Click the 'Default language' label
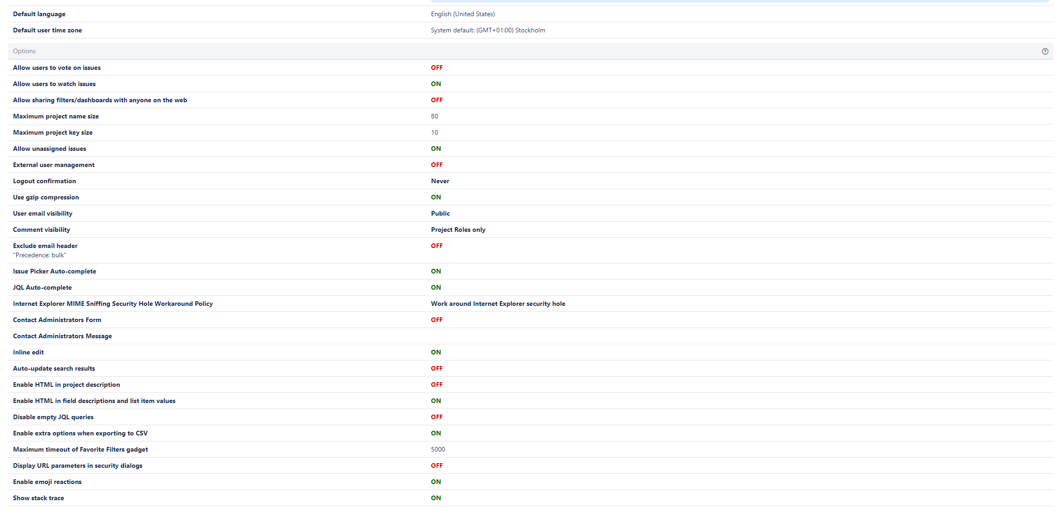 tap(39, 14)
